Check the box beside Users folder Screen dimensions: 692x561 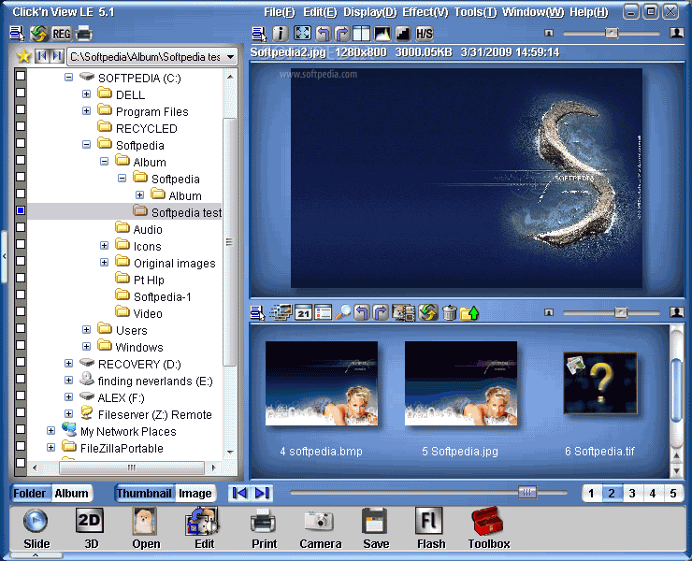tap(21, 328)
